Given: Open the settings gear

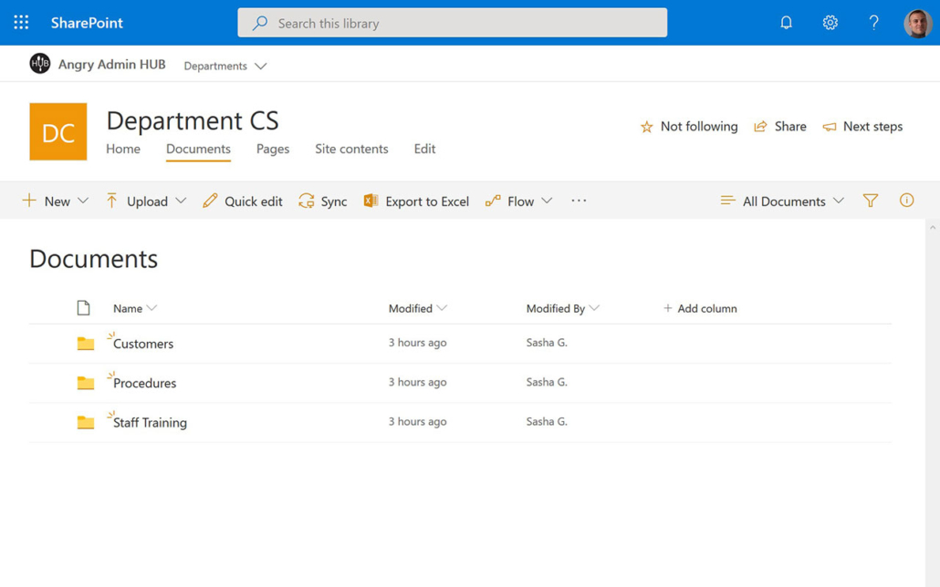Looking at the screenshot, I should tap(830, 23).
